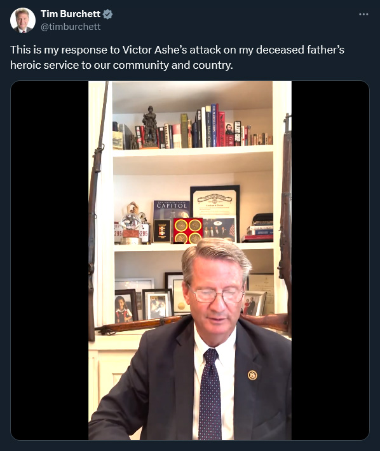The height and width of the screenshot is (451, 380).
Task: Click the snow globe on the middle shelf
Action: coord(131,226)
